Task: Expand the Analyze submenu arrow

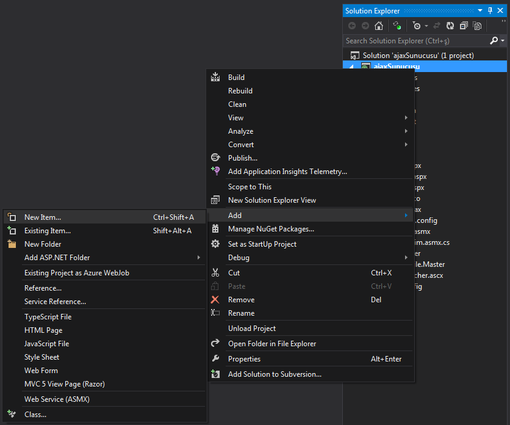Action: click(x=406, y=131)
